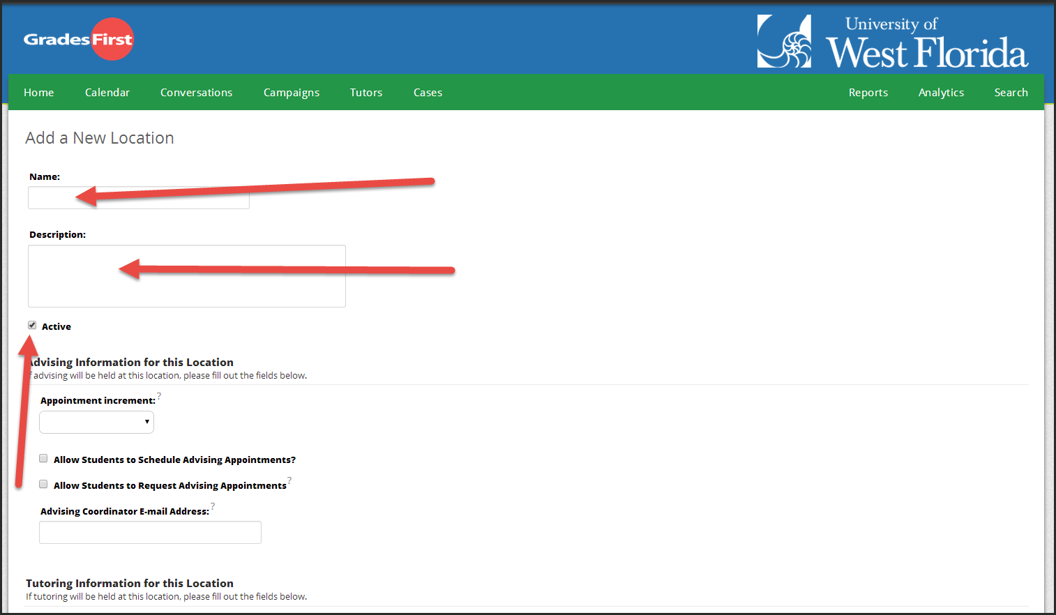Image resolution: width=1056 pixels, height=615 pixels.
Task: Go to the Home menu
Action: (39, 93)
